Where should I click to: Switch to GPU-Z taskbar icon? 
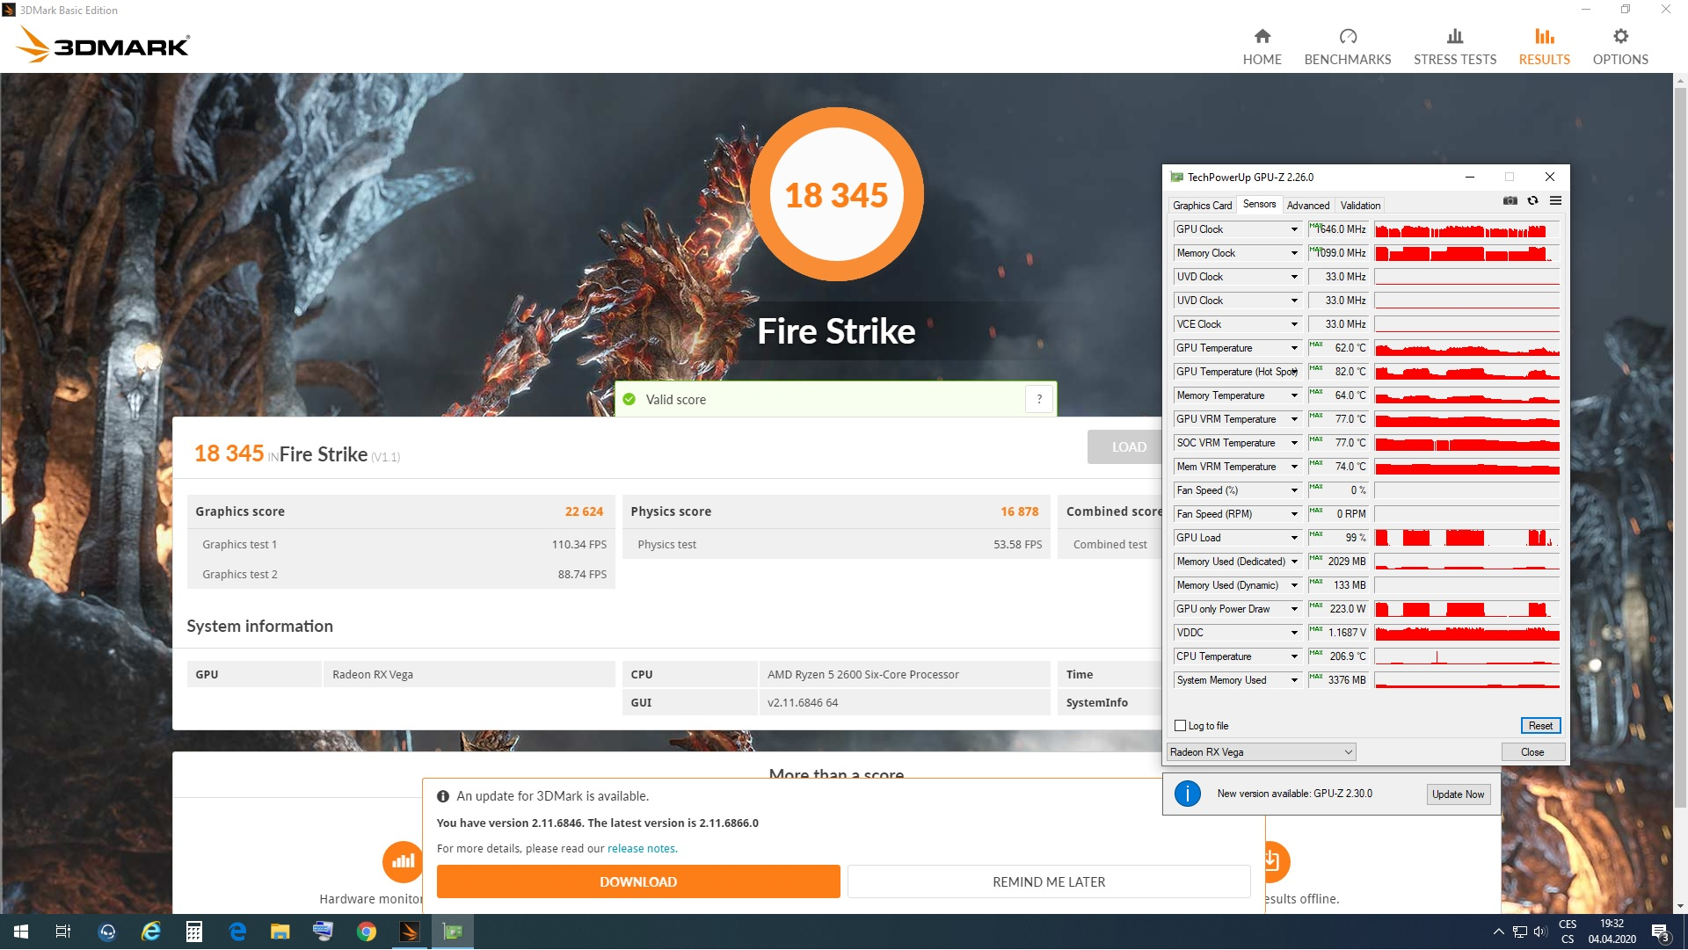453,932
